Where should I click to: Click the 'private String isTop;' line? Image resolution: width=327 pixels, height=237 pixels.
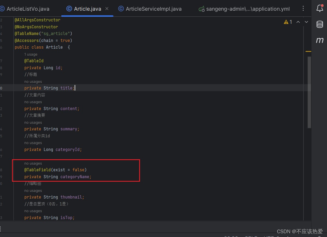pyautogui.click(x=49, y=218)
